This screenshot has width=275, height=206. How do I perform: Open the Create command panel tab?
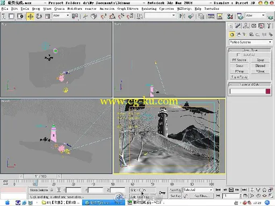231,26
